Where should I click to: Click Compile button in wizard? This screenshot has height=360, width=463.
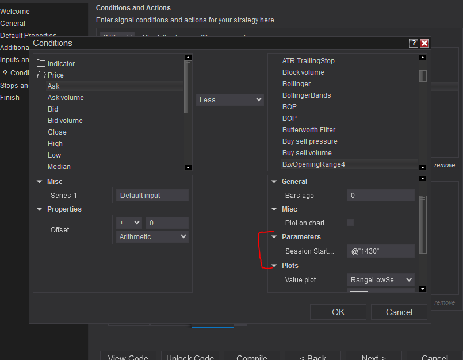click(x=252, y=356)
